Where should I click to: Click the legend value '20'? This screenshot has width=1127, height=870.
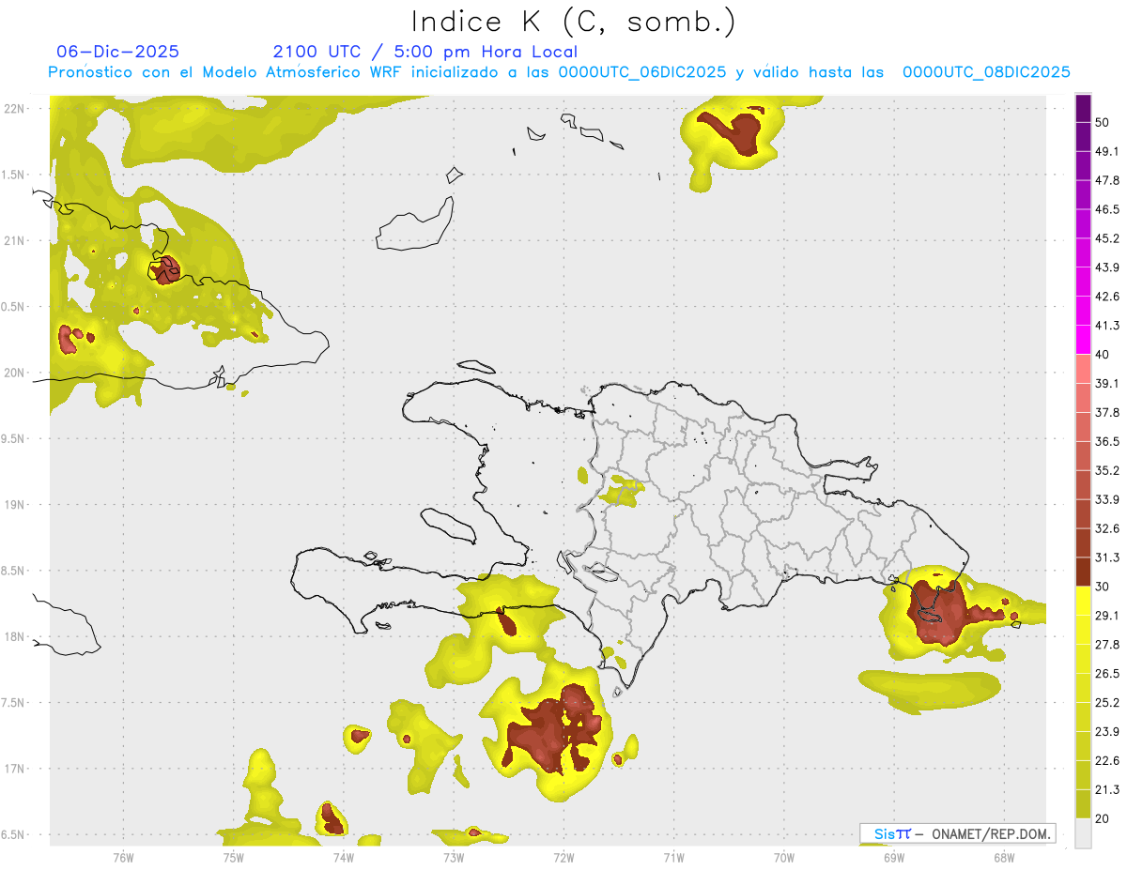click(1103, 819)
